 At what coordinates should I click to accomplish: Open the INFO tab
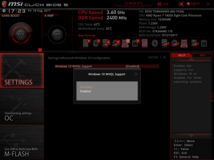coord(203,55)
